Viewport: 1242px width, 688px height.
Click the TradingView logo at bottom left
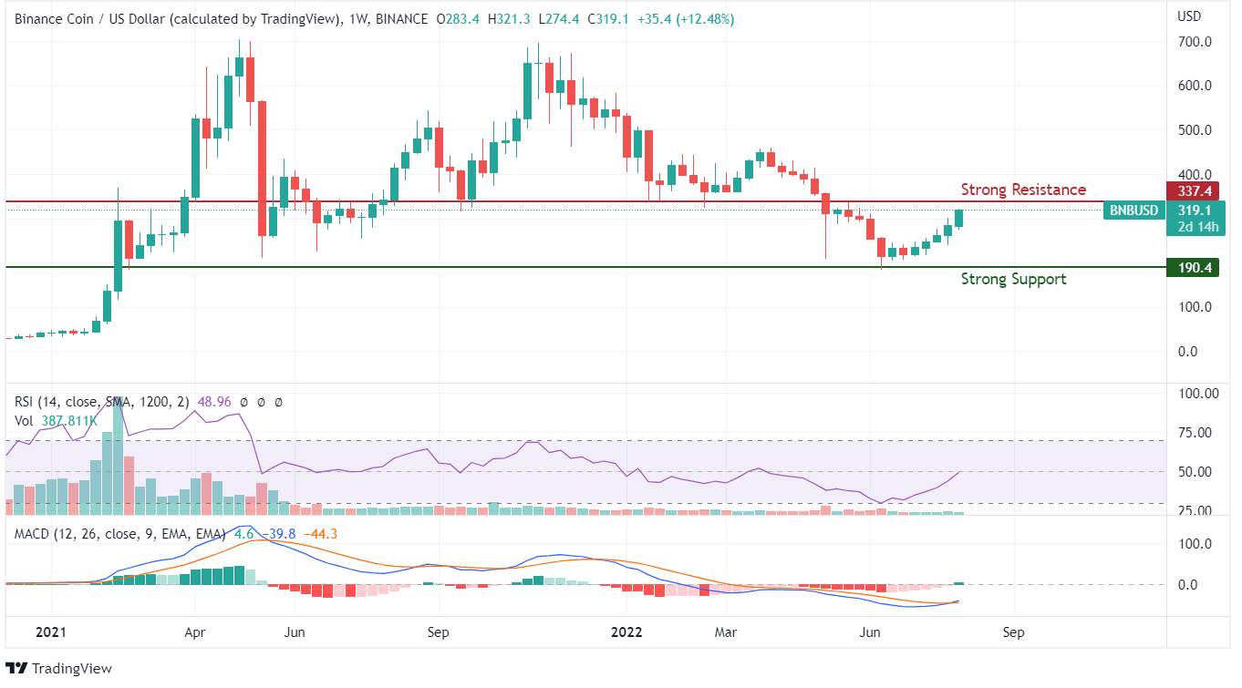point(59,668)
